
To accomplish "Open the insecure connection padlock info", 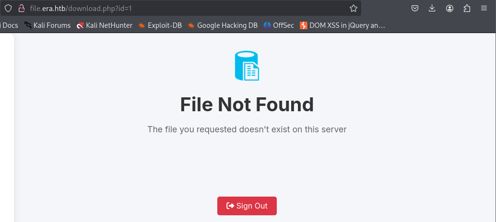I will click(22, 8).
